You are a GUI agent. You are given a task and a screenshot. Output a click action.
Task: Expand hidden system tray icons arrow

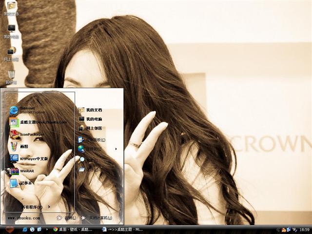pos(278,230)
